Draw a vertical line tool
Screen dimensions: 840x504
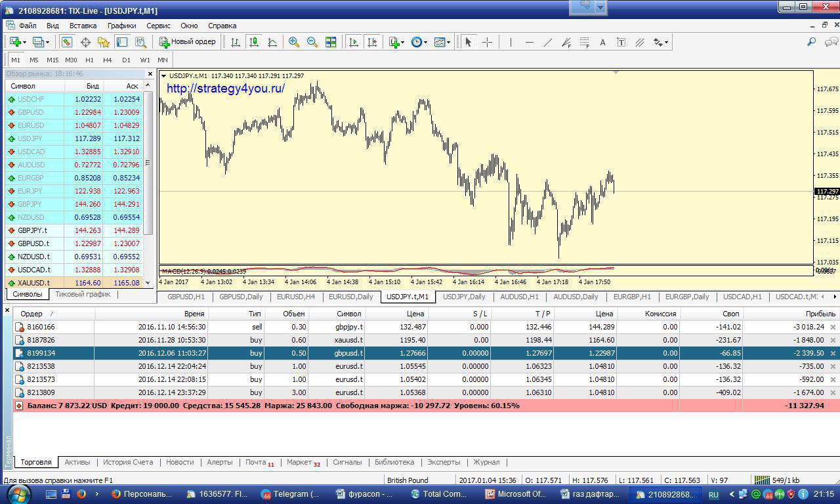511,42
